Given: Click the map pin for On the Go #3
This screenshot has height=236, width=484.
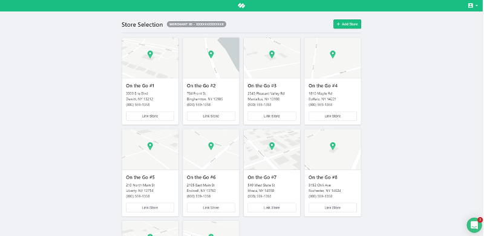Looking at the screenshot, I should tap(272, 54).
